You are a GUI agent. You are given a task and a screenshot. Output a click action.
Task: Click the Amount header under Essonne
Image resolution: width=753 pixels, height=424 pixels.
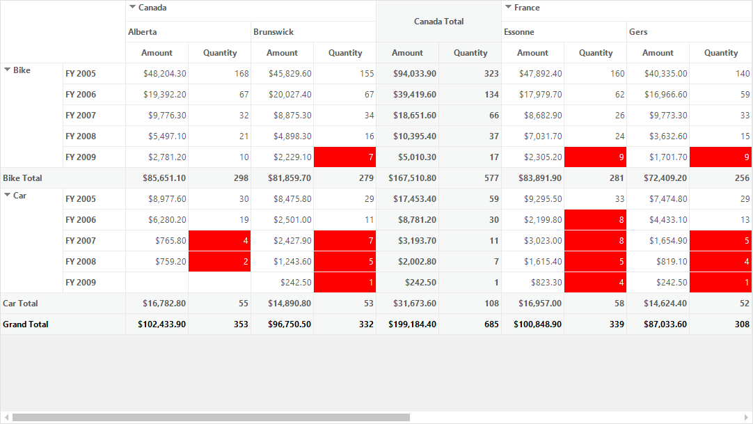pos(533,53)
